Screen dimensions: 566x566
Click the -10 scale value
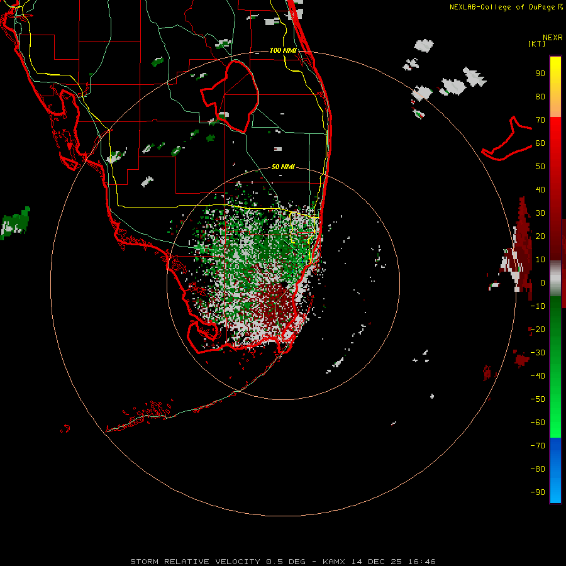pos(538,306)
